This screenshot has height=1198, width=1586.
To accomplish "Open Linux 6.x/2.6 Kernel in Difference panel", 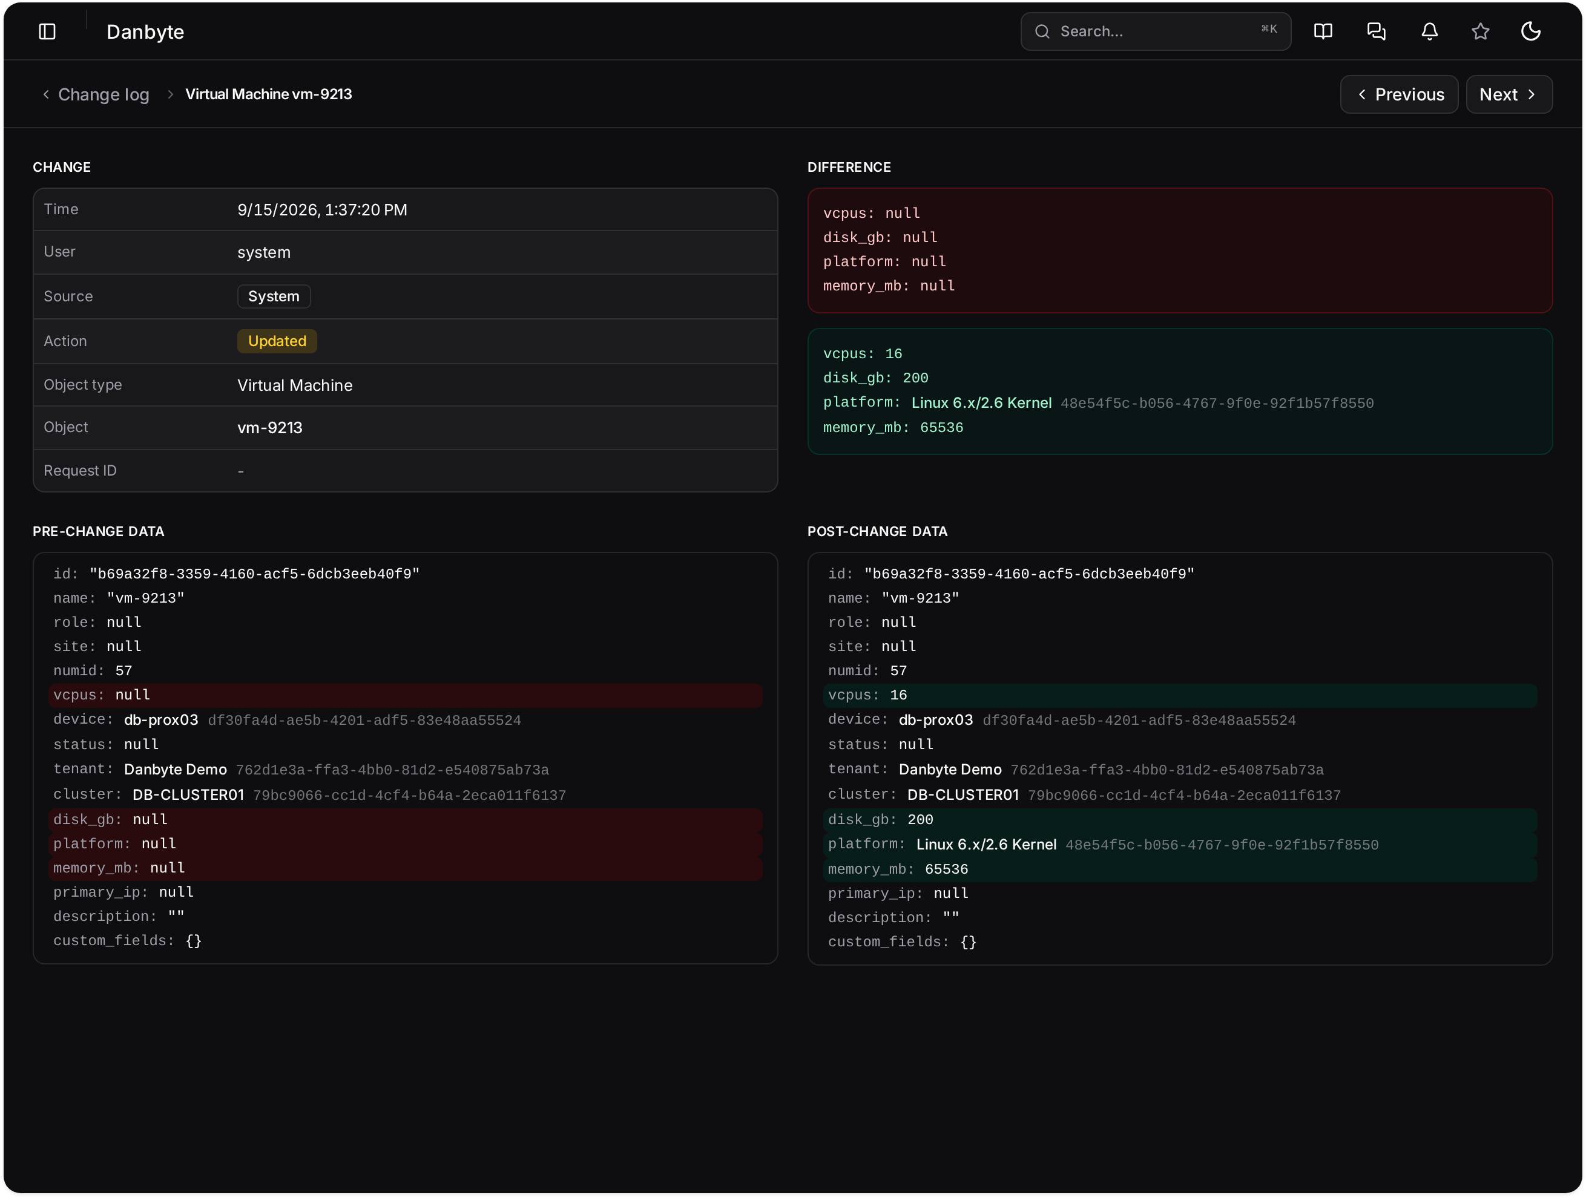I will click(x=981, y=403).
